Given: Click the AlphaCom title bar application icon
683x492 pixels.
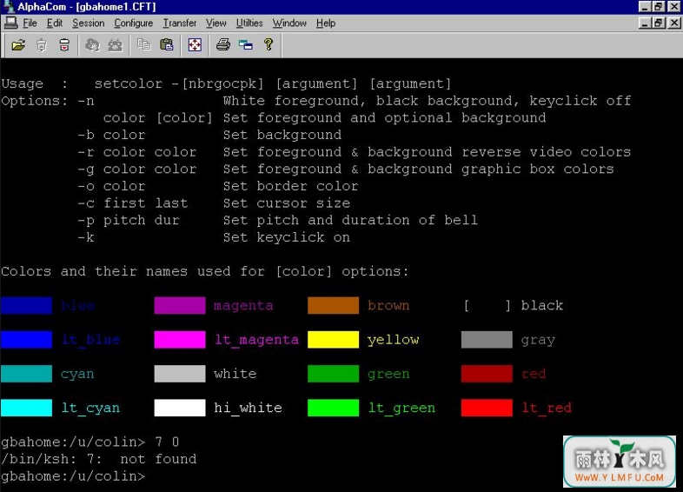Looking at the screenshot, I should pos(9,7).
